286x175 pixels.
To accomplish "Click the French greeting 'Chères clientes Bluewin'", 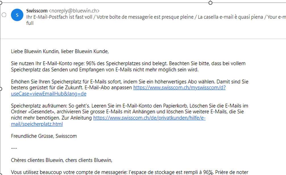I will click(x=62, y=160).
